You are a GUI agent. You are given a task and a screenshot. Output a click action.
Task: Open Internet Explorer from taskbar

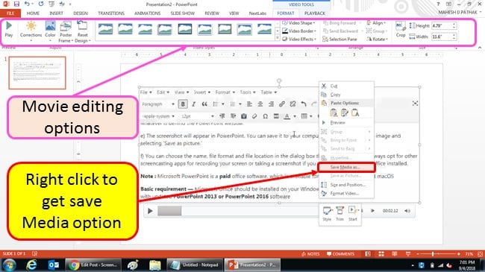pyautogui.click(x=31, y=265)
